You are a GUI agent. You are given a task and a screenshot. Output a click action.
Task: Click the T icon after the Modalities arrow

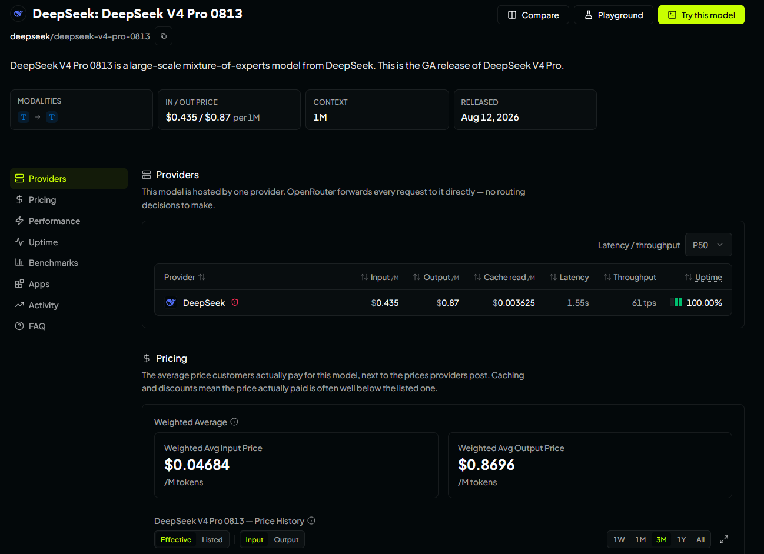pyautogui.click(x=52, y=117)
